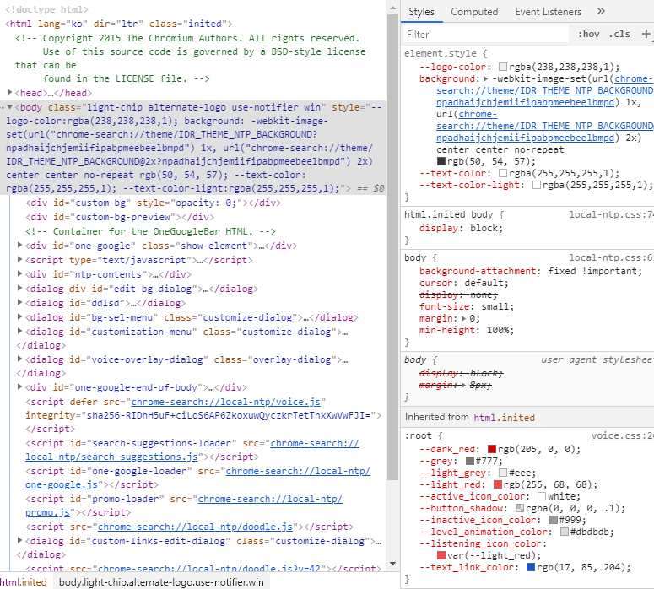Open the search-suggestions.js script link

click(192, 450)
